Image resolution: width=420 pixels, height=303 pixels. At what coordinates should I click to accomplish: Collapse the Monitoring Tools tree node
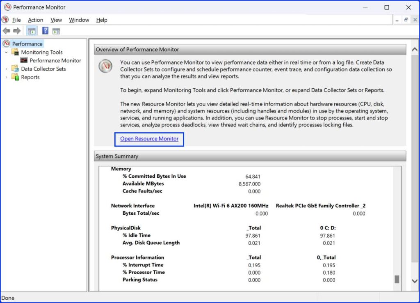(7, 52)
